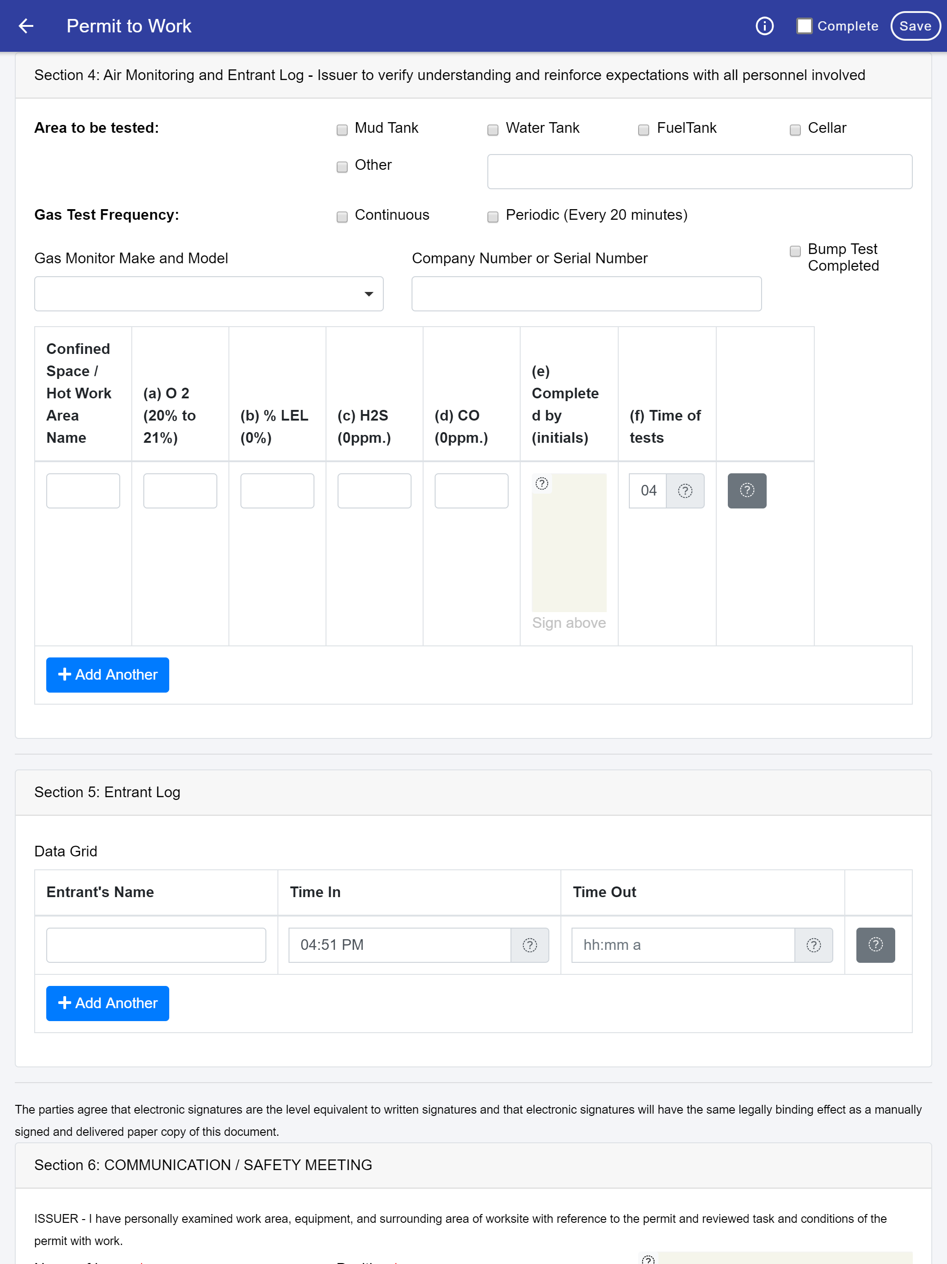
Task: Open Time In clock picker
Action: point(529,945)
